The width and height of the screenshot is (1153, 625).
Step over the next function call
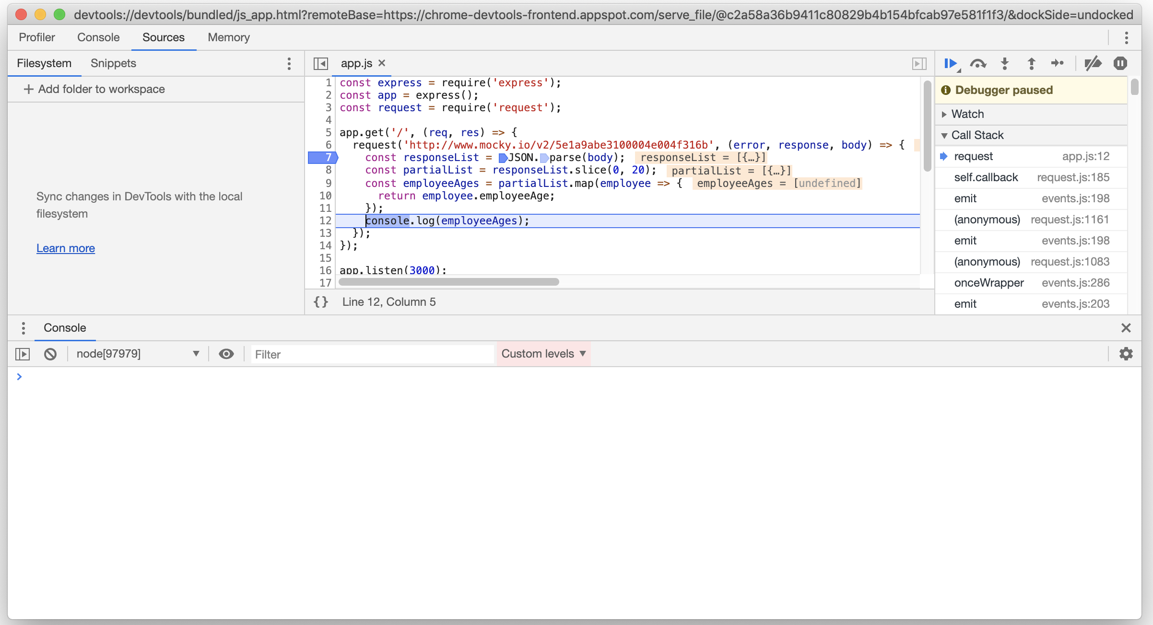coord(978,63)
